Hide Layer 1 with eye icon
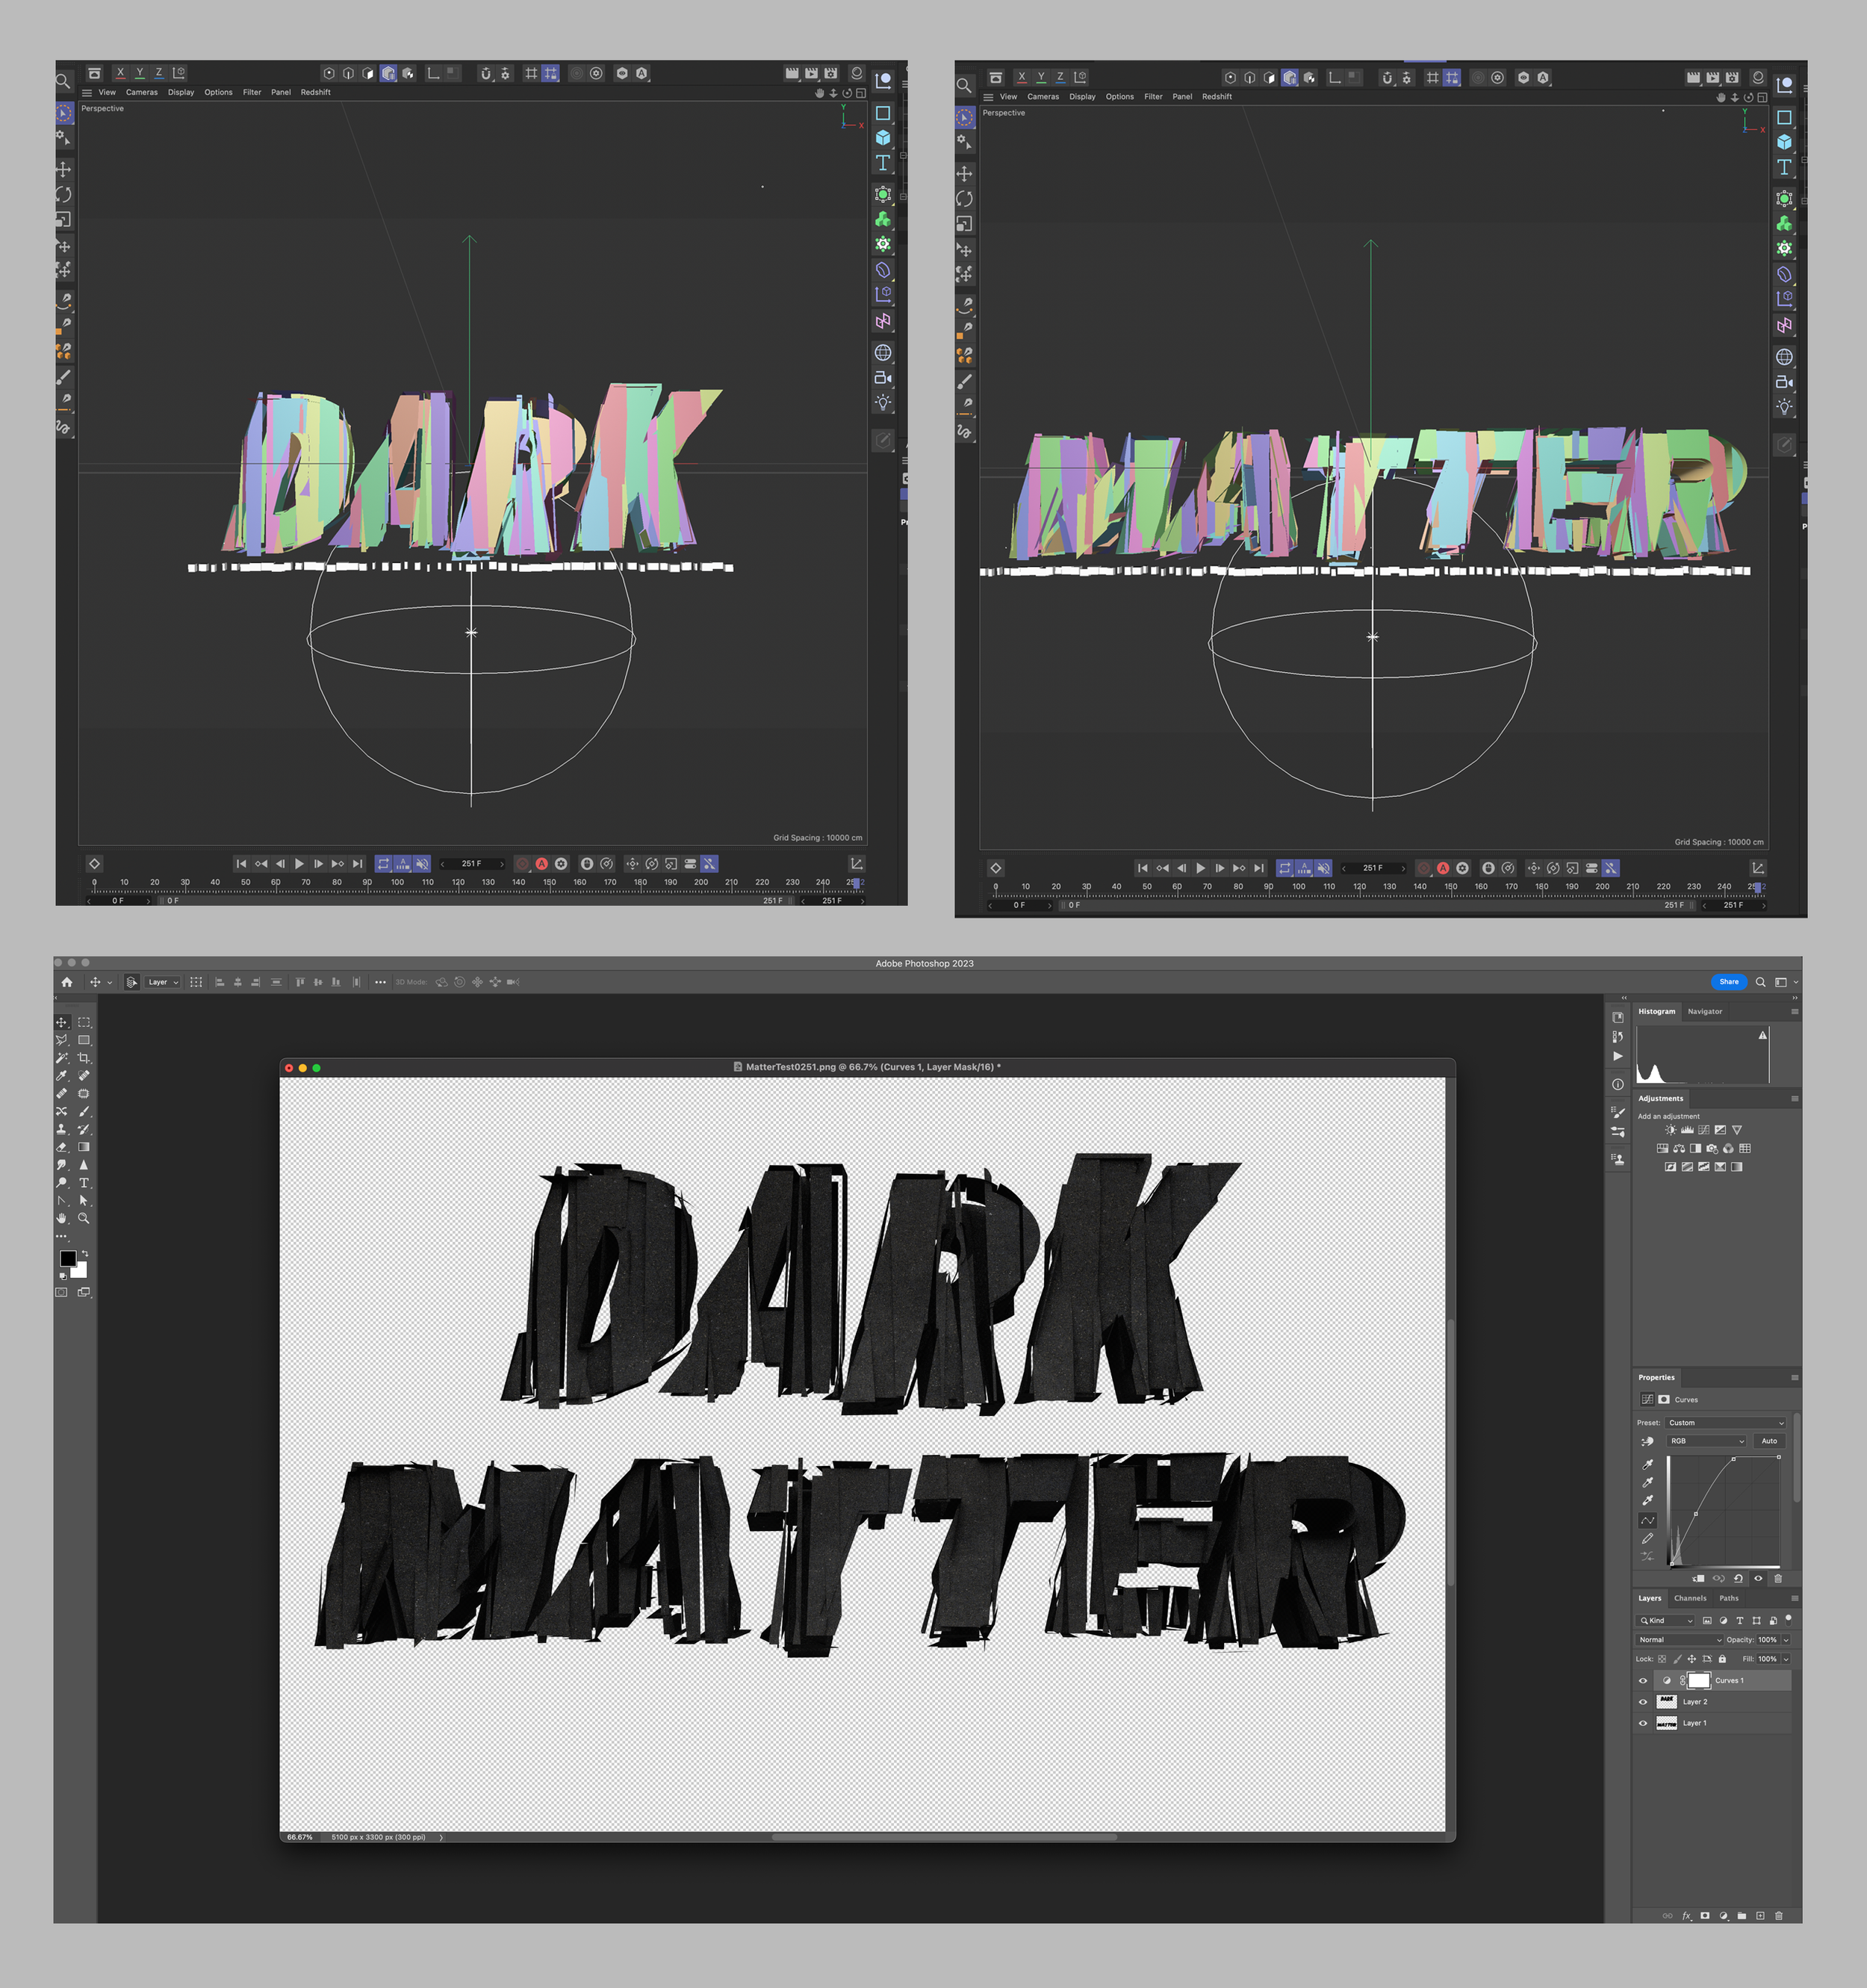Viewport: 1867px width, 1988px height. click(x=1642, y=1723)
